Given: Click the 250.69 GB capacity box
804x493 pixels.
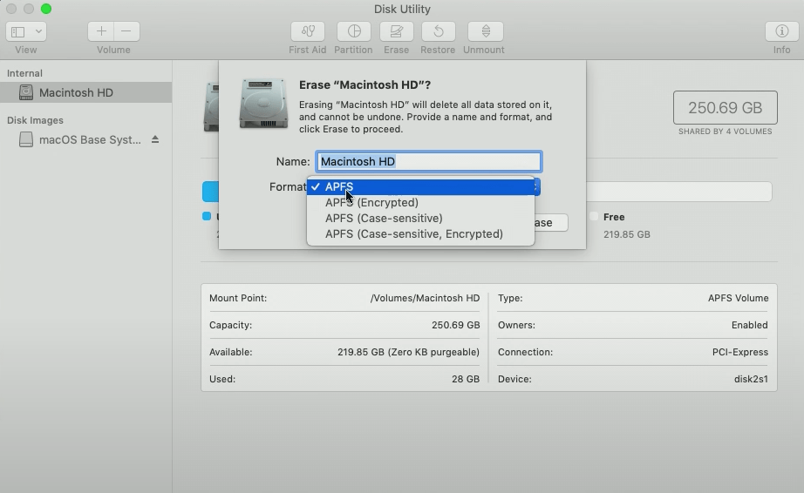Looking at the screenshot, I should pos(725,107).
